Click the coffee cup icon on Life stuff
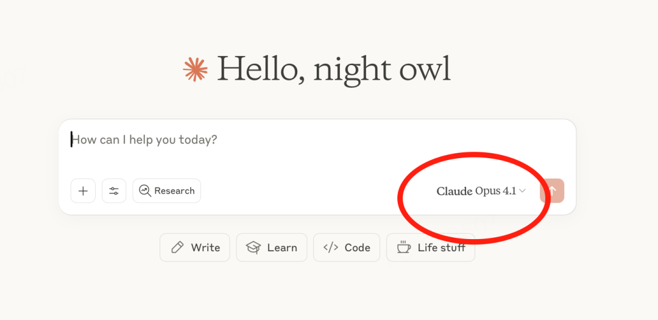This screenshot has height=320, width=658. point(404,248)
